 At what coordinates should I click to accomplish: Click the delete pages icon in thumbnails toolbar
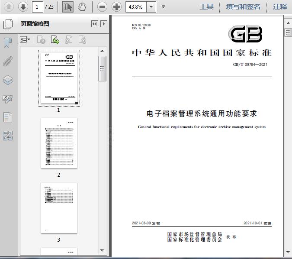tap(42, 39)
